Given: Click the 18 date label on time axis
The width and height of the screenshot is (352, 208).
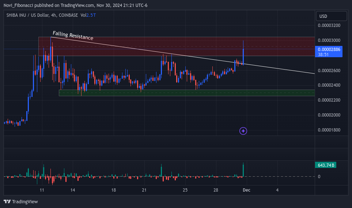Looking at the screenshot, I should (x=114, y=190).
